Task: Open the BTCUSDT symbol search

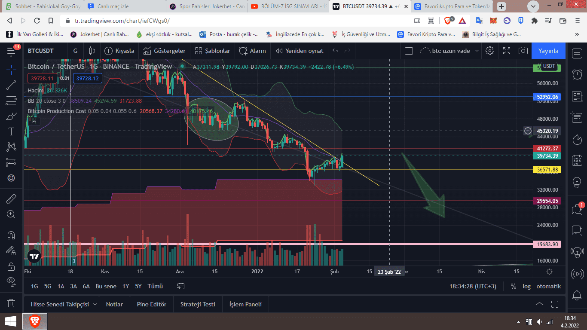Action: tap(41, 51)
